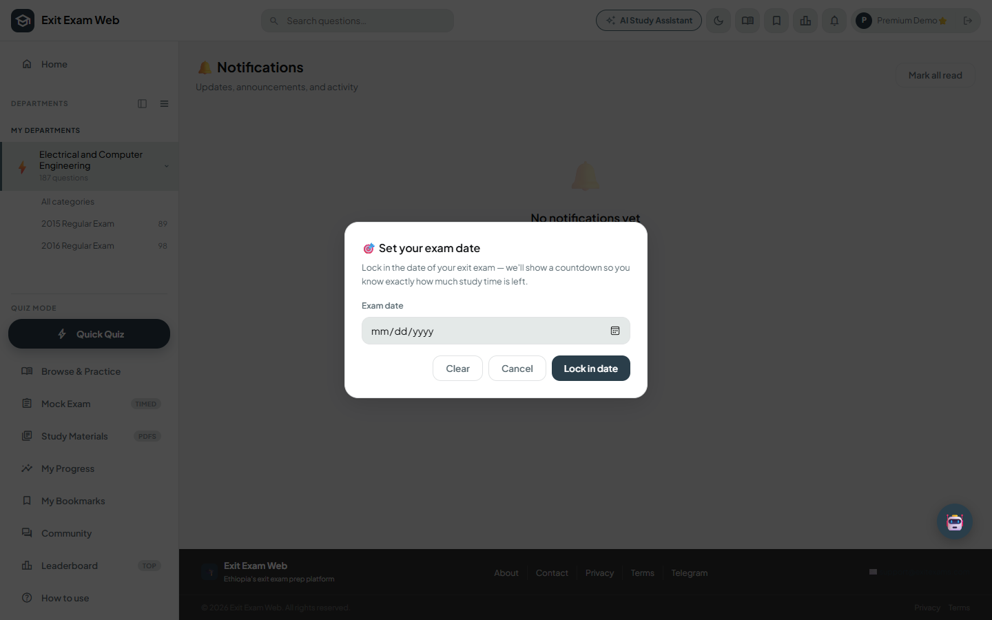Open Mock Exam mode
The image size is (992, 620).
click(90, 404)
